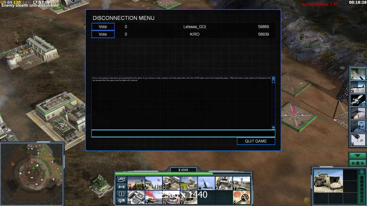The width and height of the screenshot is (367, 206).
Task: Click DISCONNECTION MENU title
Action: coord(124,18)
